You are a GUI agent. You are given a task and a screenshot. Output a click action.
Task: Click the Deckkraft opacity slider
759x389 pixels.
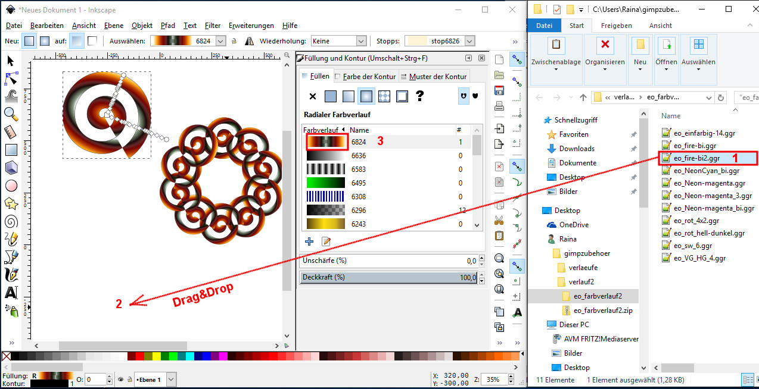point(390,277)
